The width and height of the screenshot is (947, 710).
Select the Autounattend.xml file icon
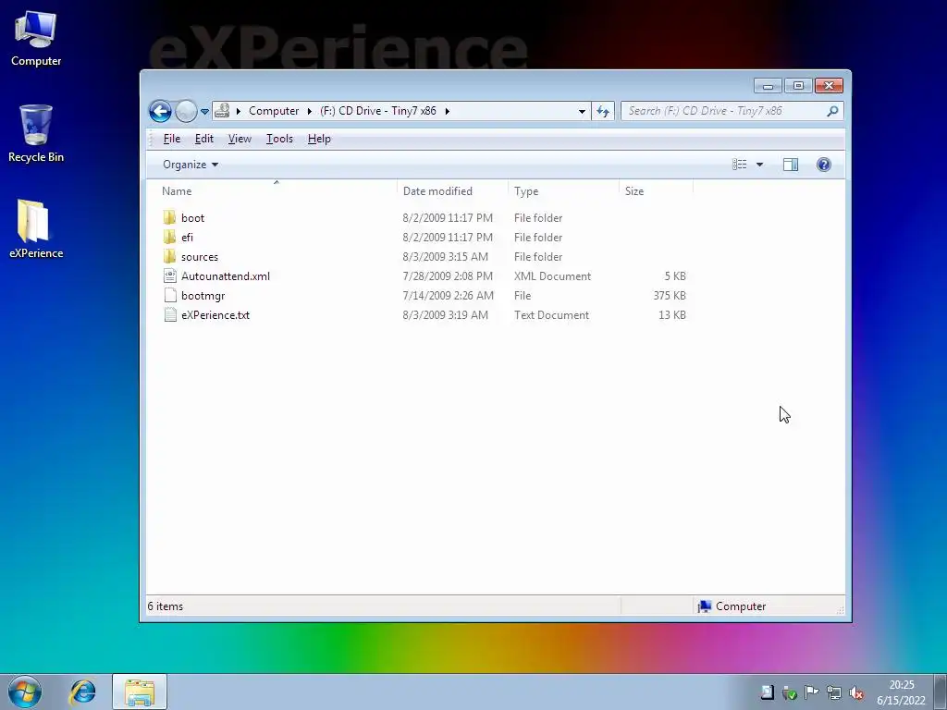click(170, 275)
